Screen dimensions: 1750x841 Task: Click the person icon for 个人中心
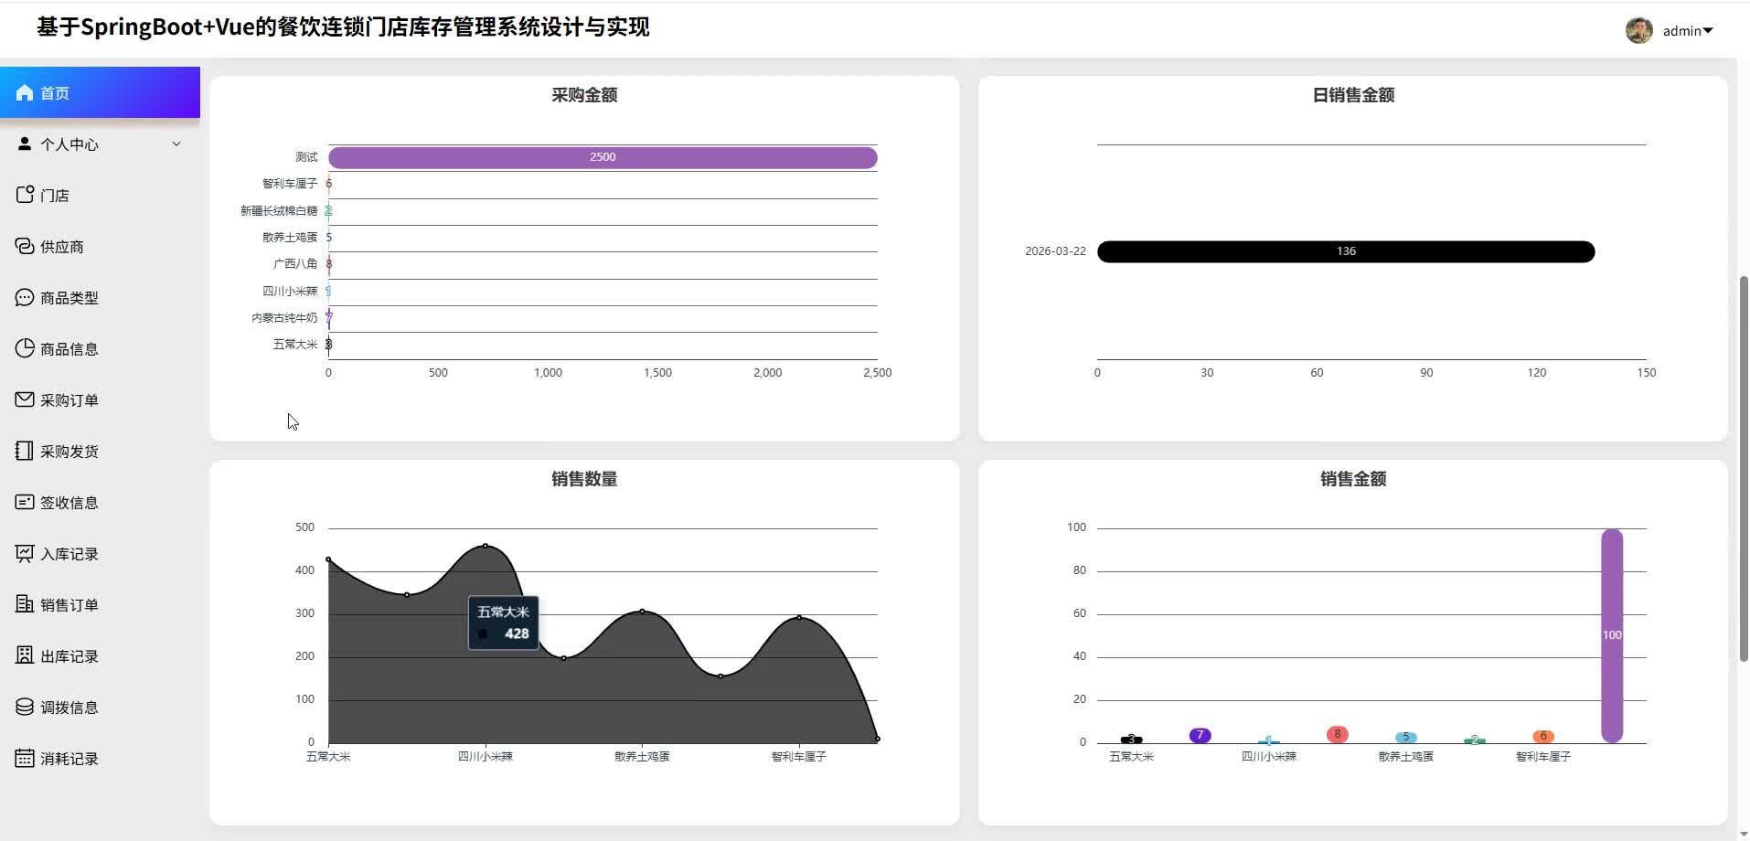(x=25, y=144)
